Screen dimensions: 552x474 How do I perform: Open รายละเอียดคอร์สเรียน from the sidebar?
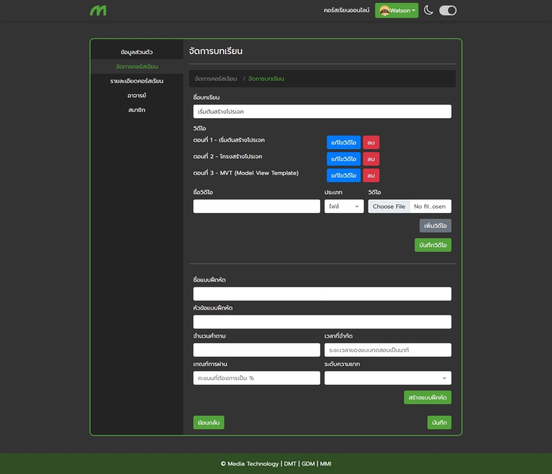(x=136, y=81)
